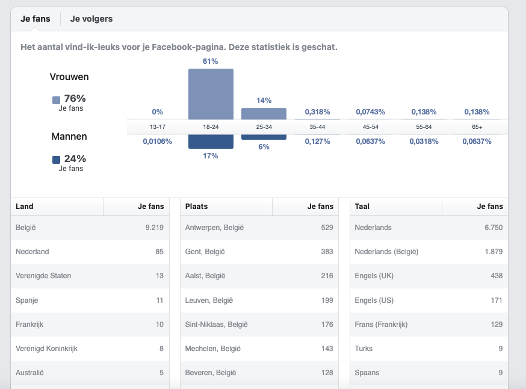Click the Land column header
The image size is (526, 389).
tap(57, 207)
